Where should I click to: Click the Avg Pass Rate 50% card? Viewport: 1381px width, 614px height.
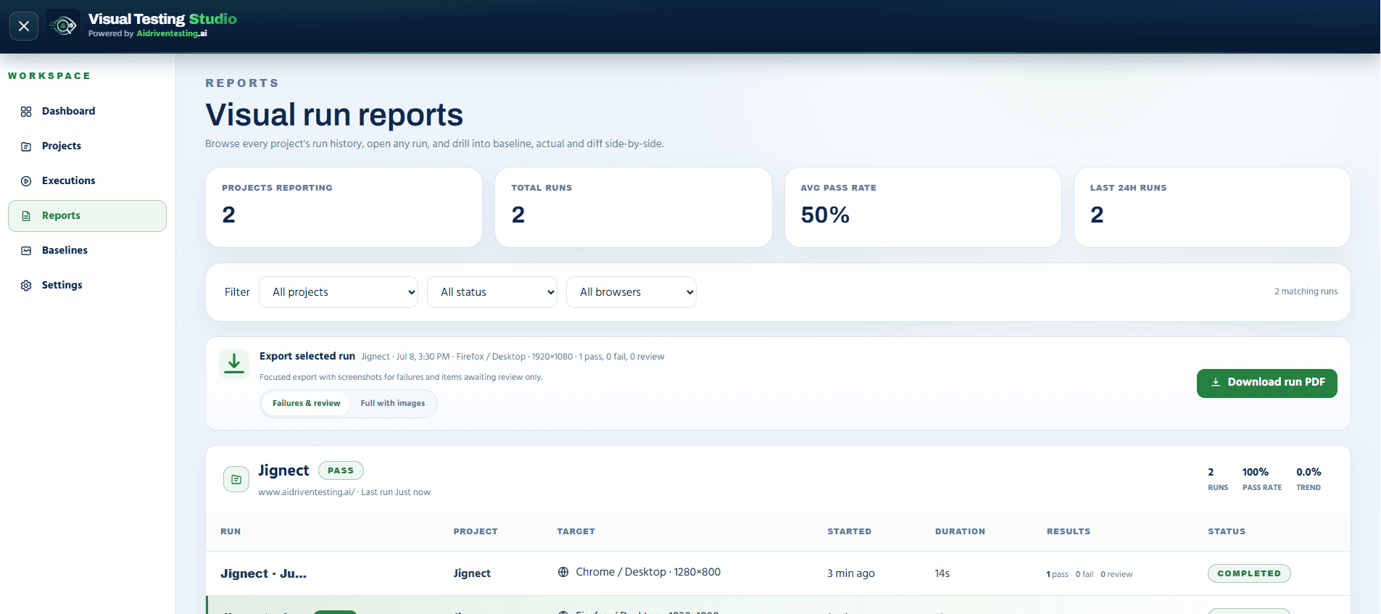tap(923, 207)
